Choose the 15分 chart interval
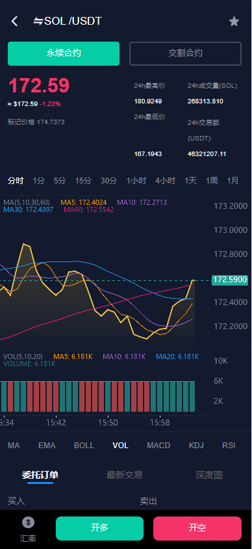The image size is (252, 549). (x=83, y=181)
